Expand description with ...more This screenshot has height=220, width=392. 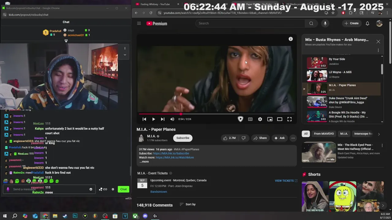[144, 162]
